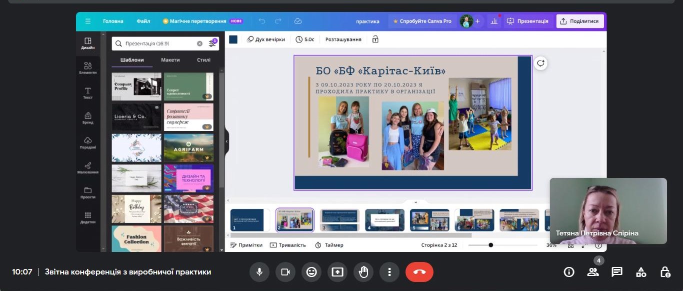Switch to the Макети tab
683x291 pixels.
tap(170, 59)
